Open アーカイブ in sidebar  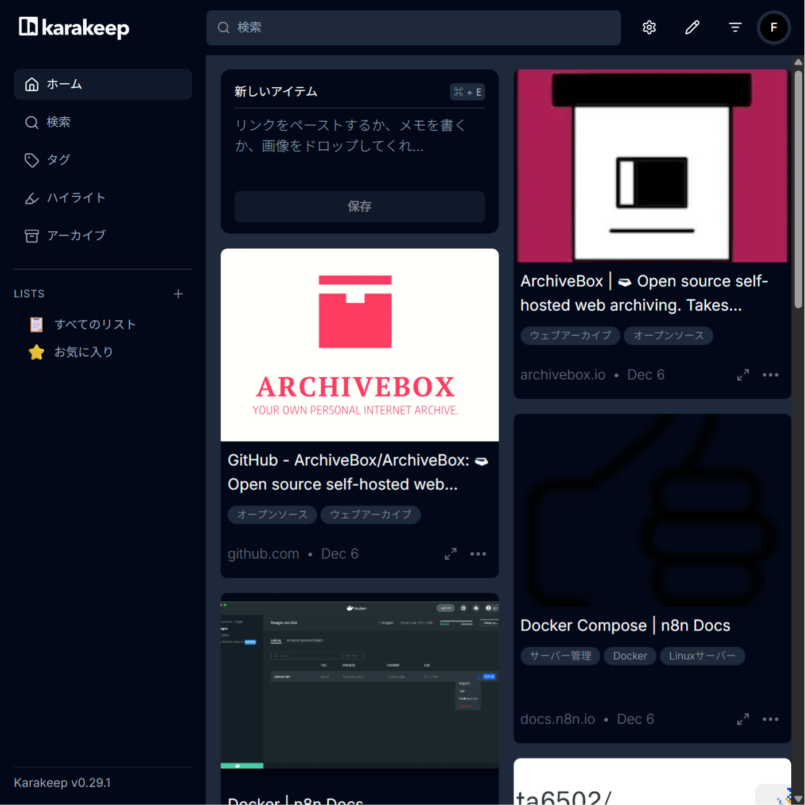click(103, 236)
